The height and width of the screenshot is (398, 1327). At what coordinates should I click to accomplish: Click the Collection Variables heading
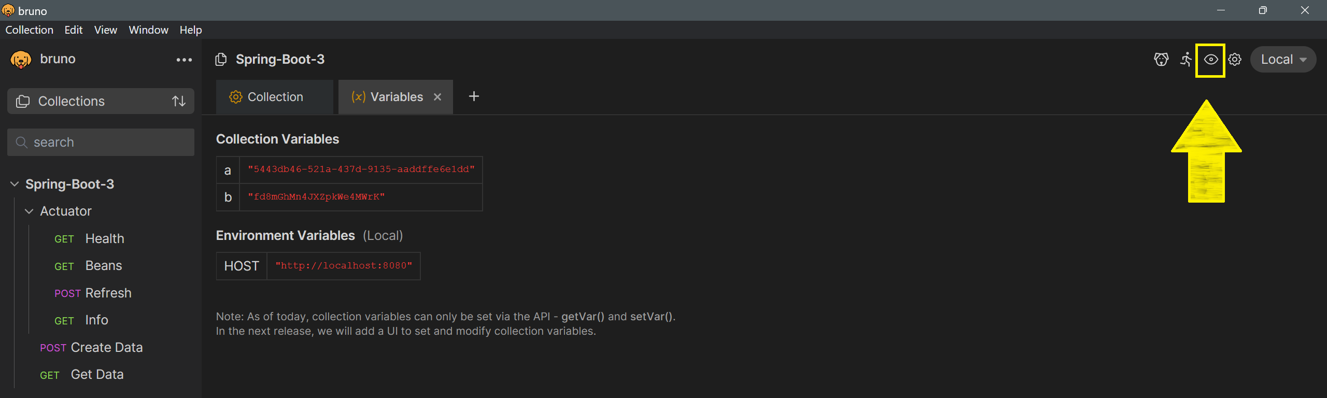pos(277,139)
